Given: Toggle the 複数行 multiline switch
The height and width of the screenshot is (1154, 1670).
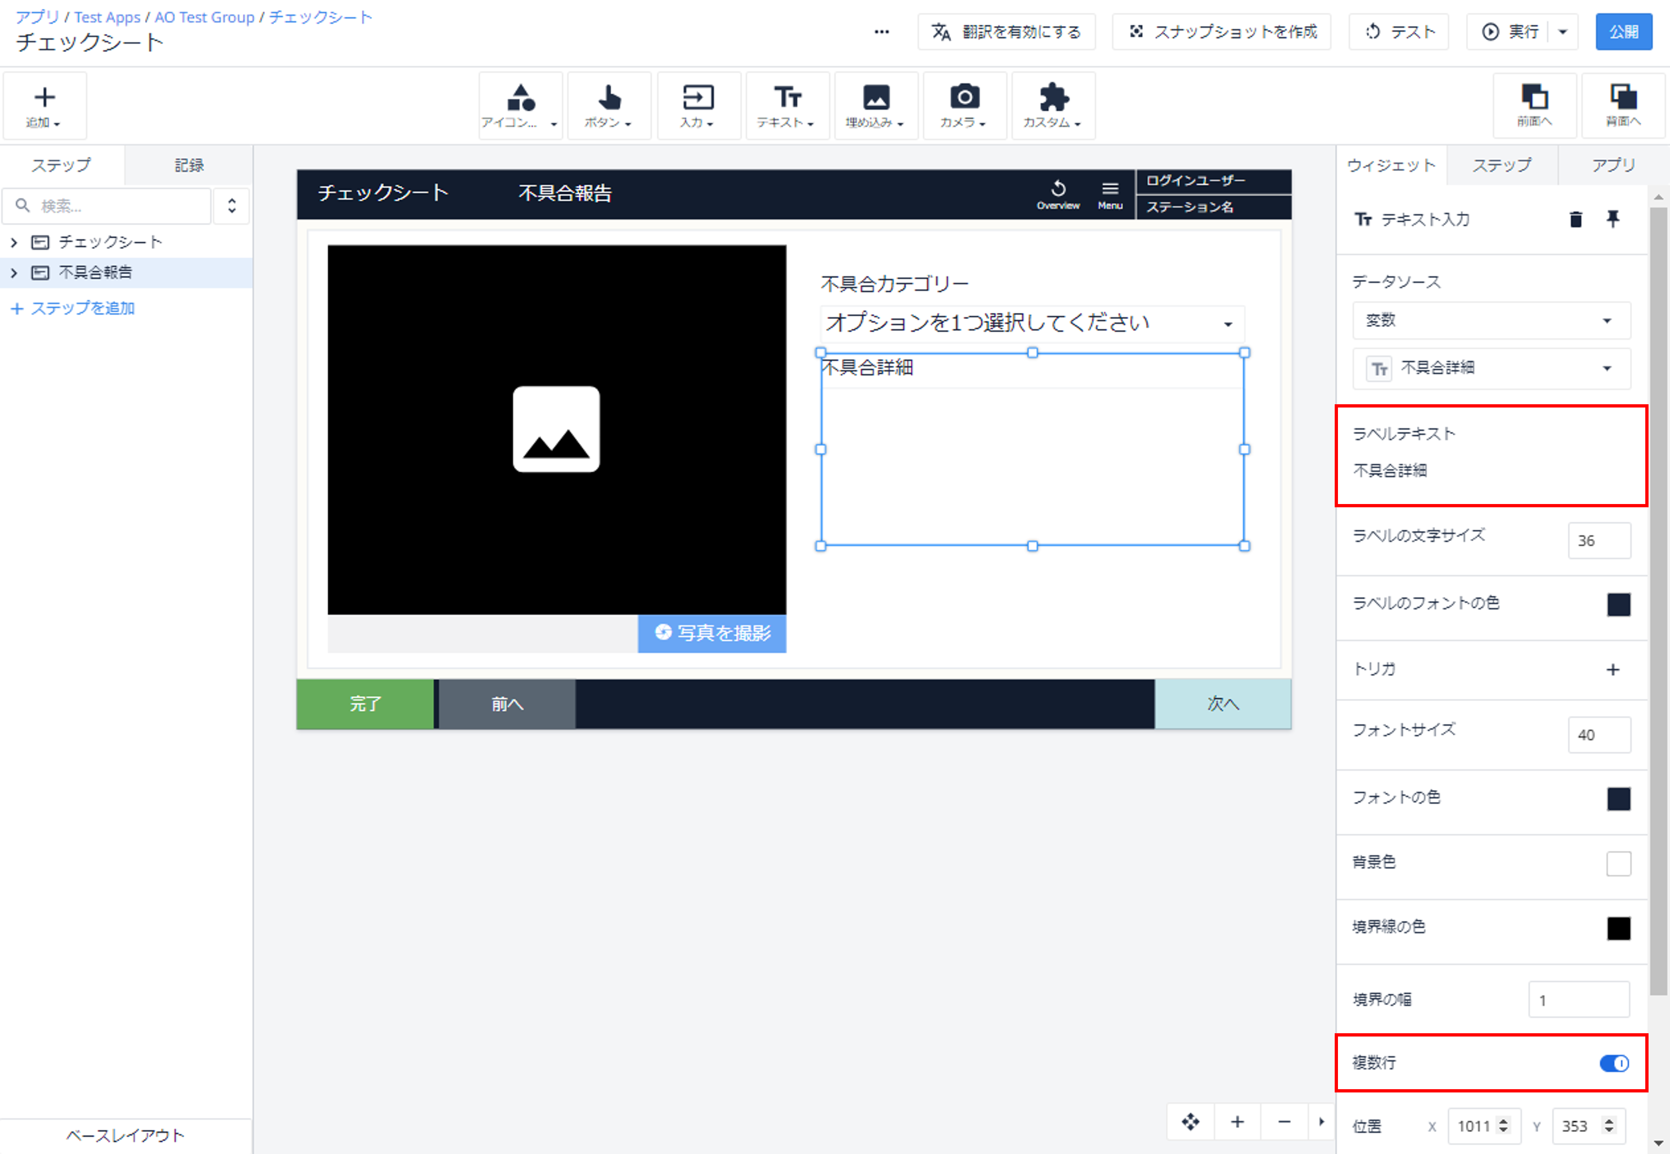Looking at the screenshot, I should point(1615,1063).
